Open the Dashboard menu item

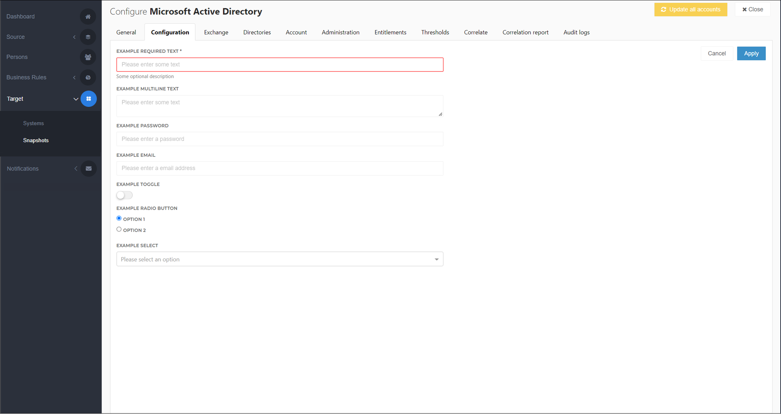20,17
